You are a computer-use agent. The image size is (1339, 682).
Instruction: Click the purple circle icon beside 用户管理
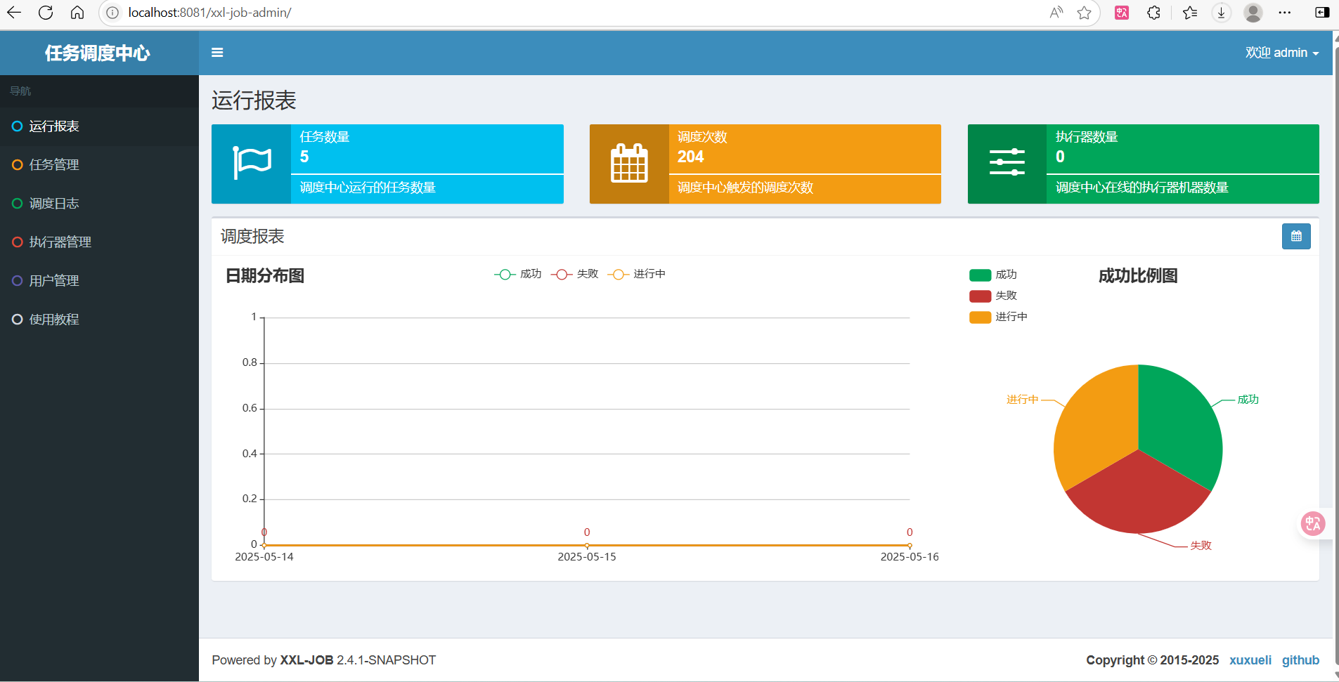pyautogui.click(x=18, y=281)
